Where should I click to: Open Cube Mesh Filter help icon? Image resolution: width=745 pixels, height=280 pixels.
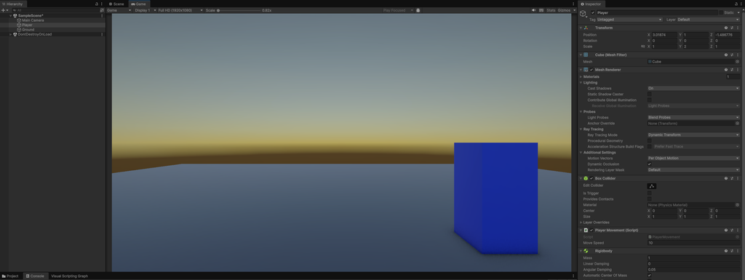pos(726,55)
